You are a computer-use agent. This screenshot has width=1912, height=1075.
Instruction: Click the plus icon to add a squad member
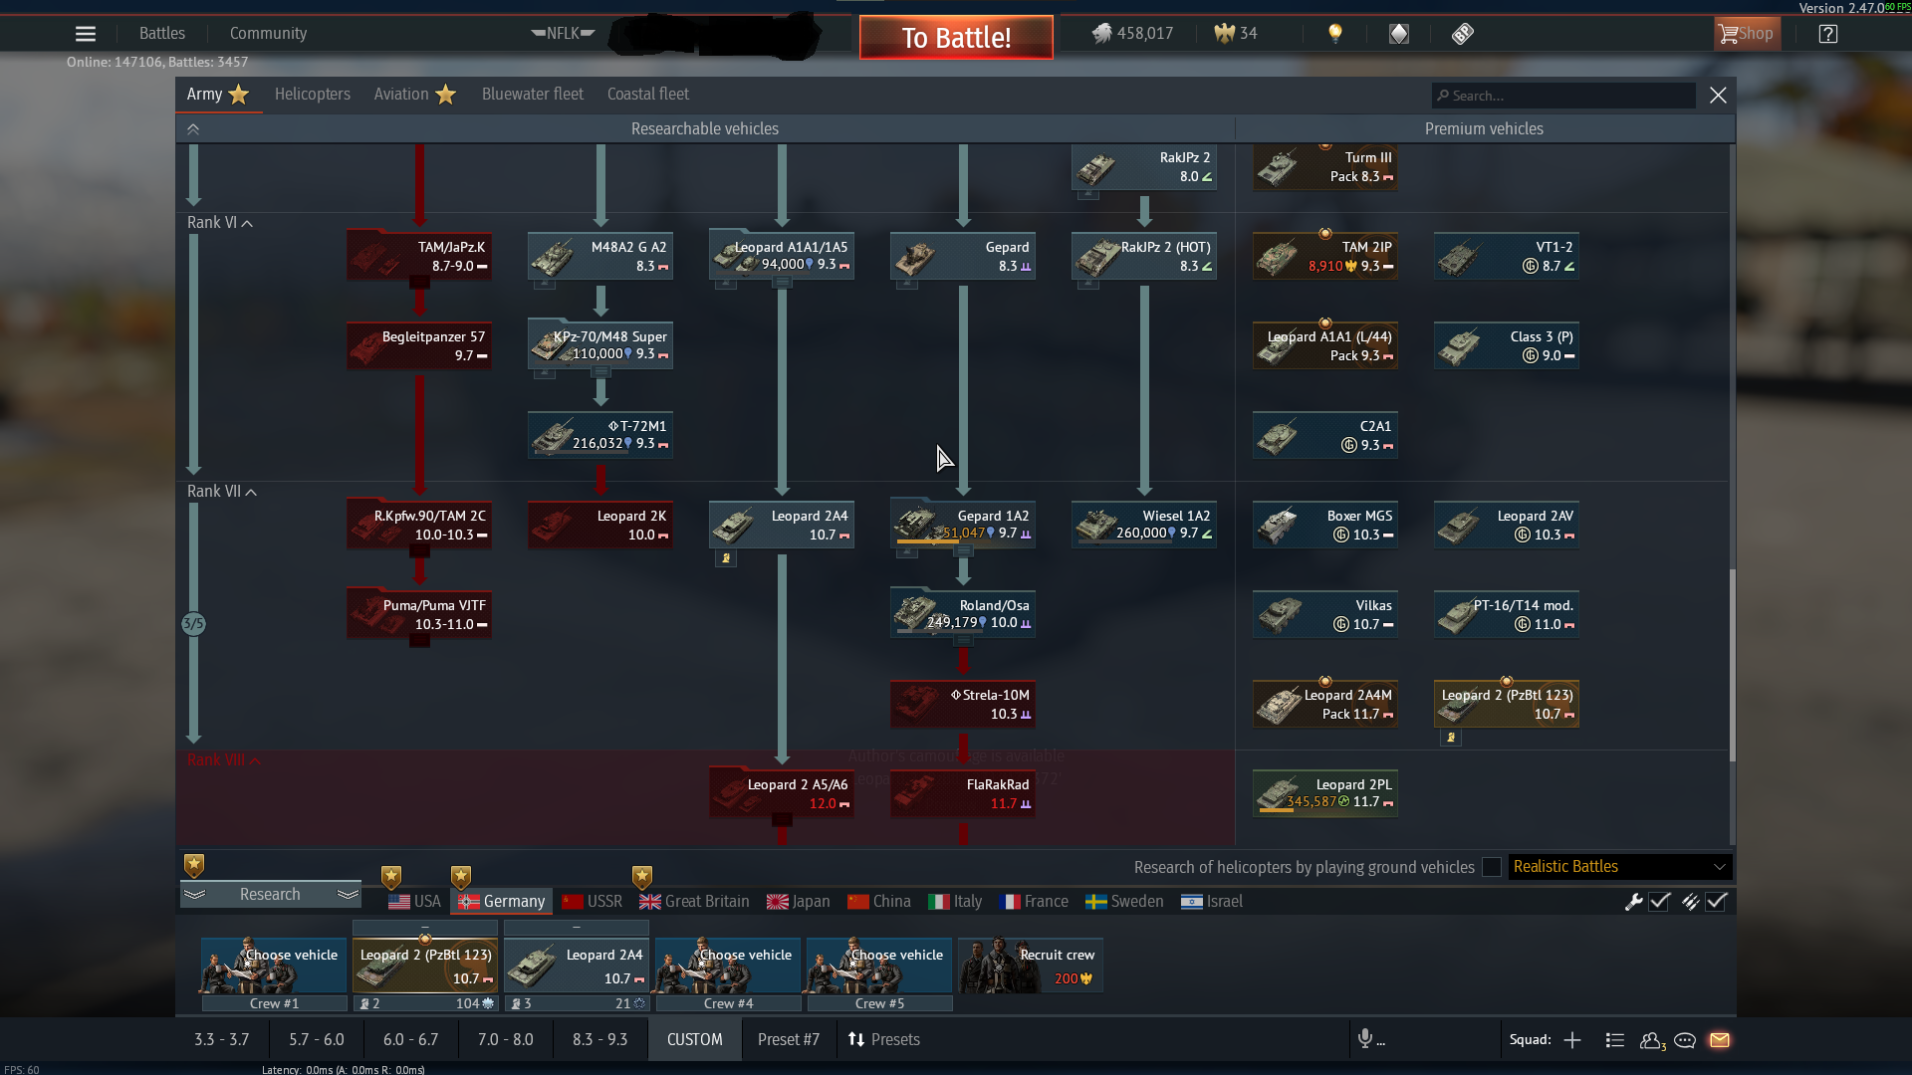click(x=1572, y=1040)
